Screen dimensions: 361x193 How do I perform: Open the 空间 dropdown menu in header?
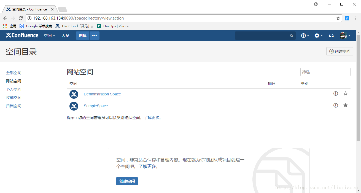[49, 36]
